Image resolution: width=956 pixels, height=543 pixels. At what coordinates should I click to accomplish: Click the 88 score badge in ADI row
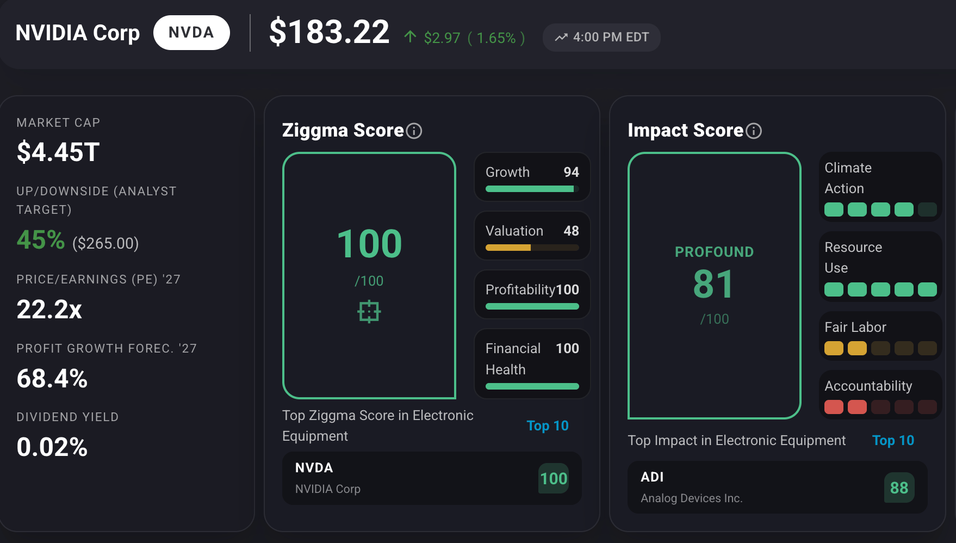(899, 488)
